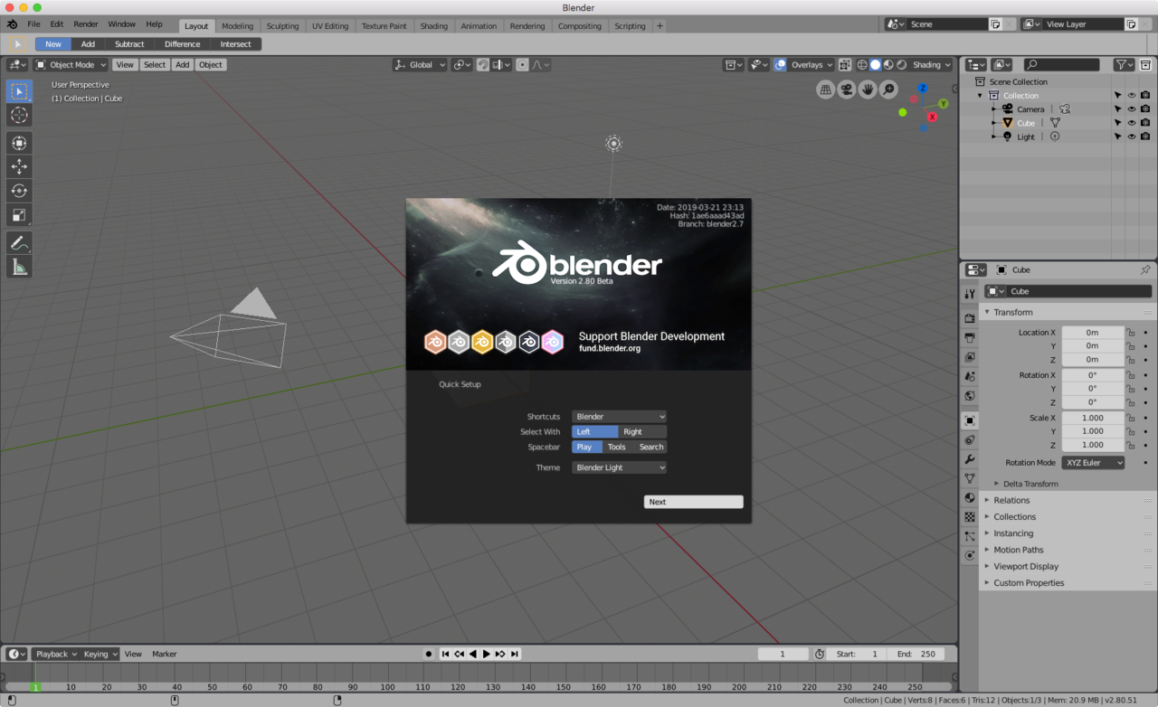The height and width of the screenshot is (707, 1158).
Task: Open the Tool properties tab
Action: pos(970,294)
